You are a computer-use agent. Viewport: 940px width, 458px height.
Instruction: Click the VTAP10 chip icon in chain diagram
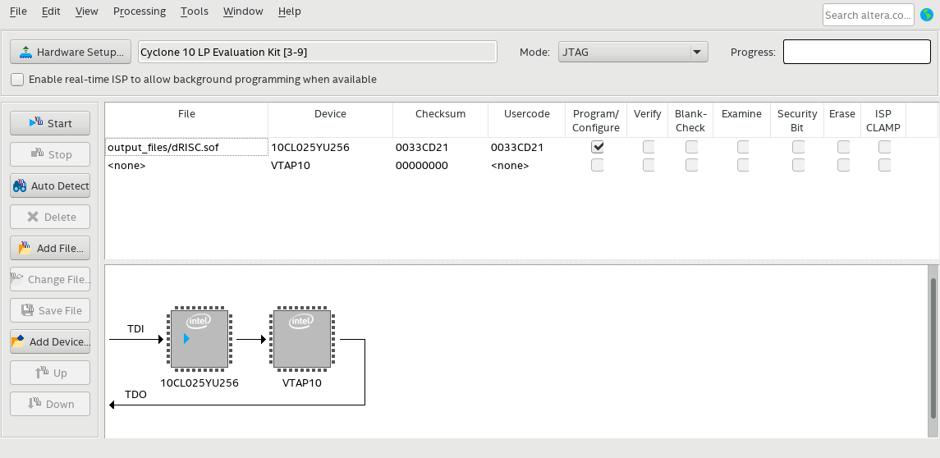tap(301, 339)
